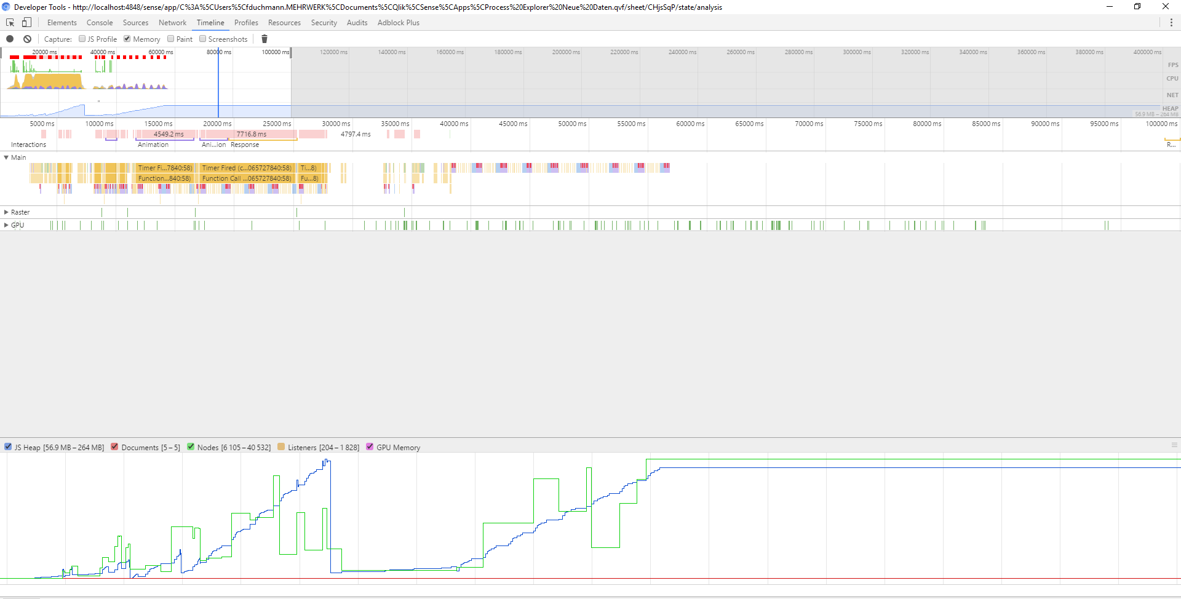The height and width of the screenshot is (599, 1181).
Task: Click the CPU overview label
Action: click(x=1172, y=78)
